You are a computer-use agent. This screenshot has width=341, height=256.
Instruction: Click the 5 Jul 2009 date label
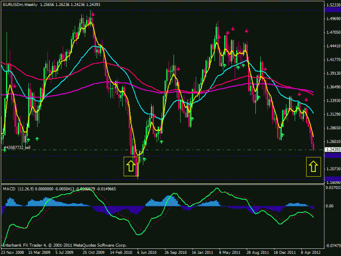(x=64, y=253)
